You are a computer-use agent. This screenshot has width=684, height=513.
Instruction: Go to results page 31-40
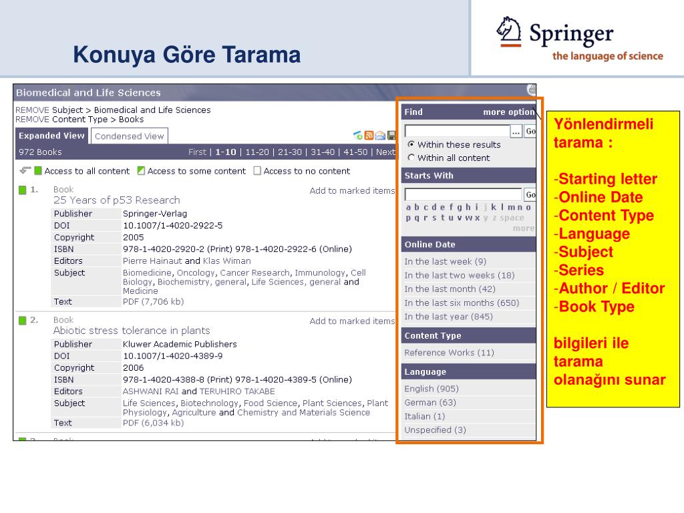coord(323,152)
